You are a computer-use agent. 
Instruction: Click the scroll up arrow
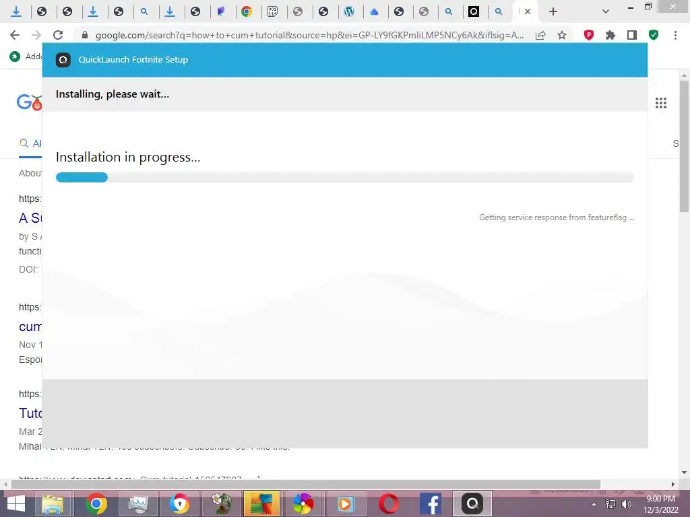[684, 75]
